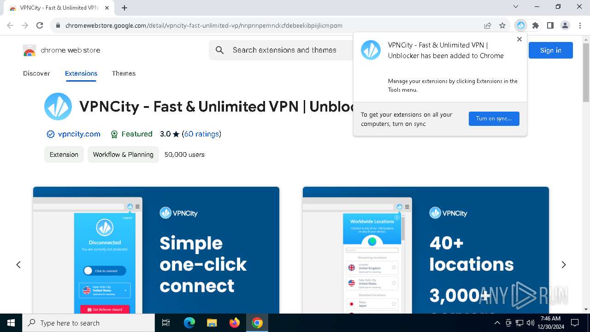This screenshot has width=590, height=332.
Task: Close the VPNCity browser tab
Action: (x=107, y=8)
